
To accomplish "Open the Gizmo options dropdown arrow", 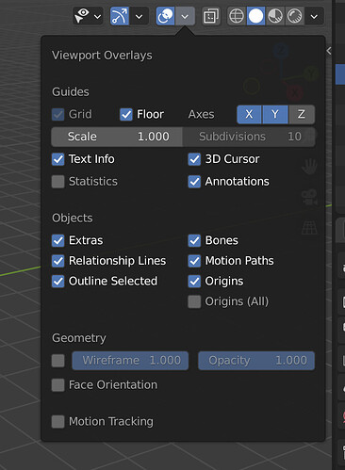I will pyautogui.click(x=139, y=16).
